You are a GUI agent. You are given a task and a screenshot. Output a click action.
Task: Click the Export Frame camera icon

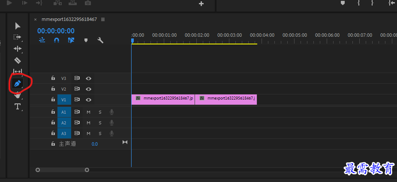click(x=87, y=3)
